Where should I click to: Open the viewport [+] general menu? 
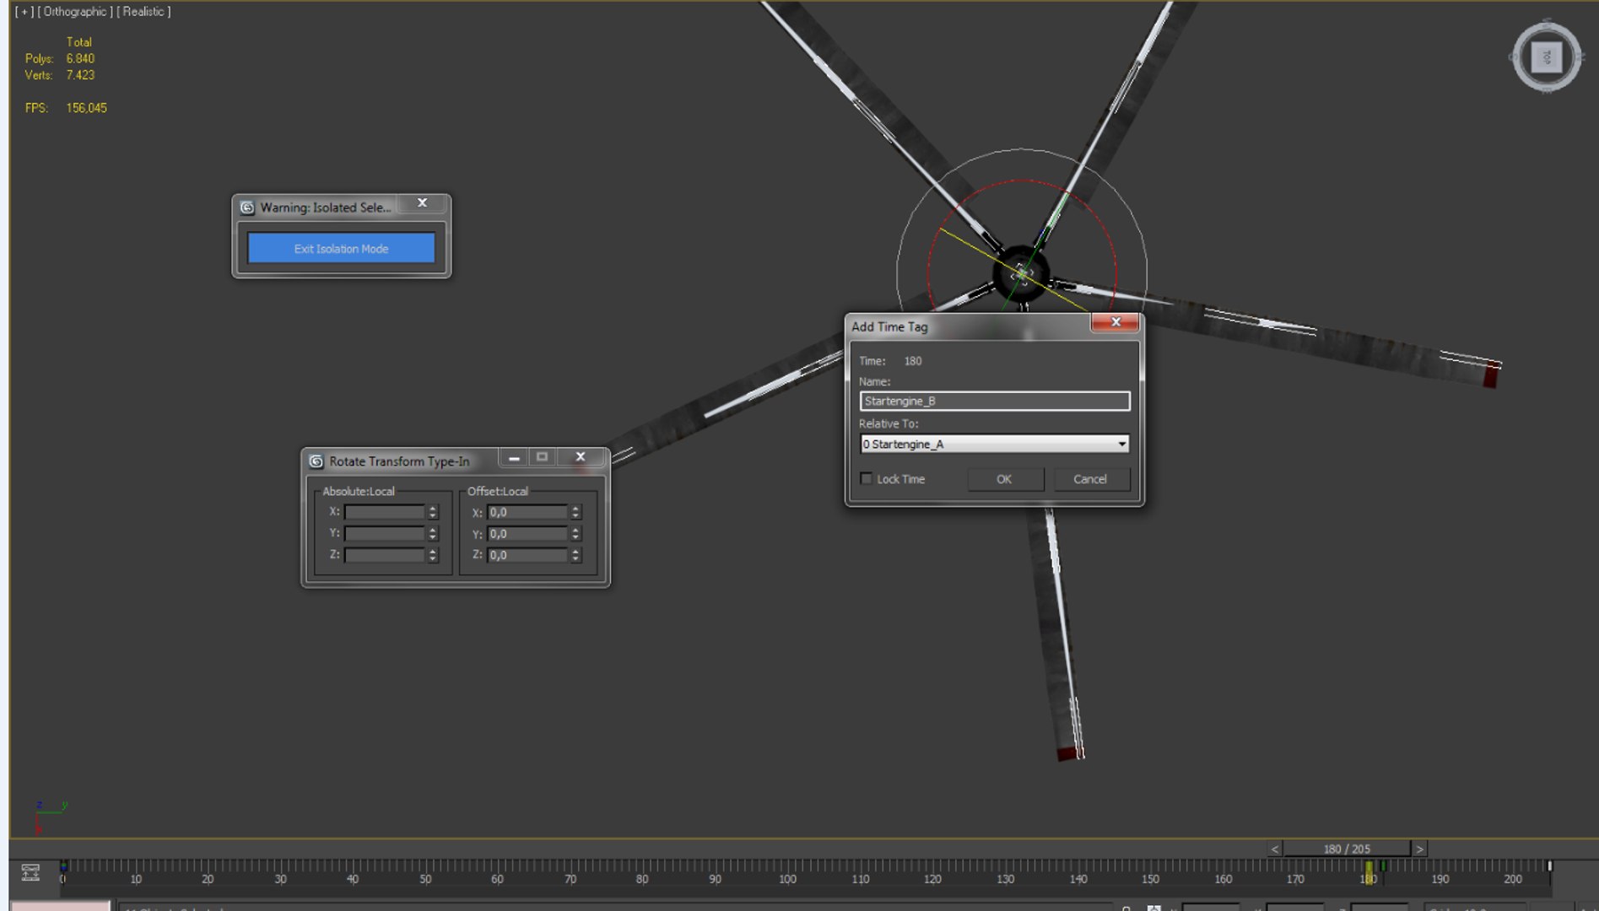tap(24, 12)
